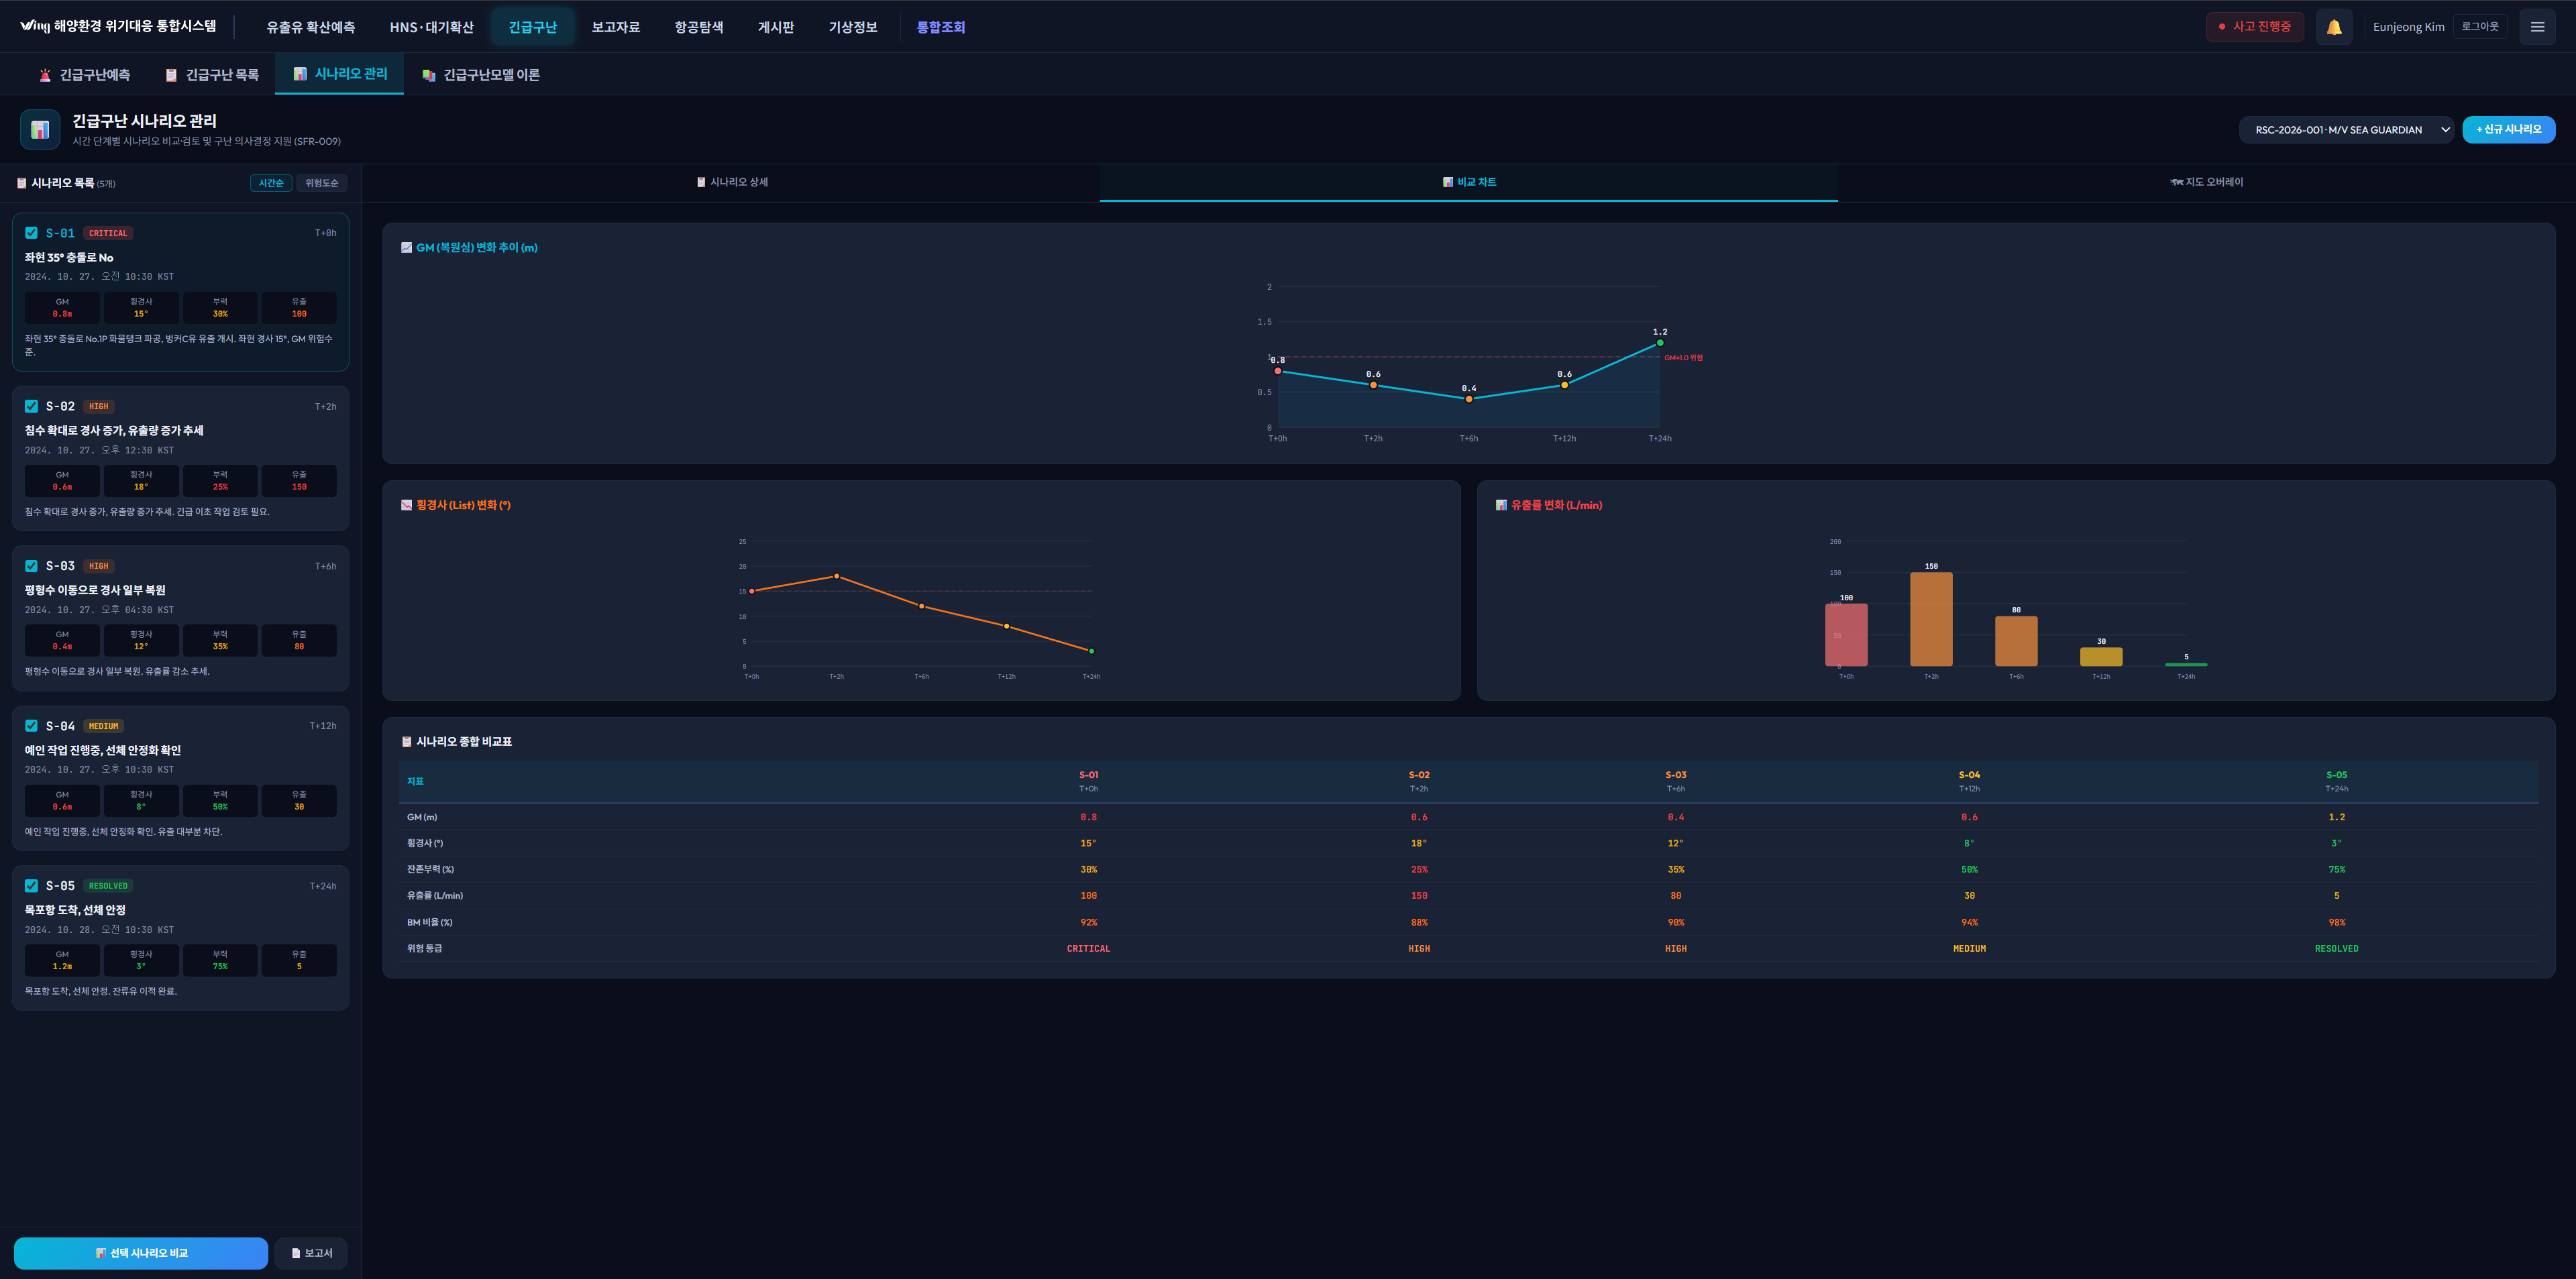This screenshot has width=2576, height=1279.
Task: Open the hamburger menu icon
Action: pos(2537,27)
